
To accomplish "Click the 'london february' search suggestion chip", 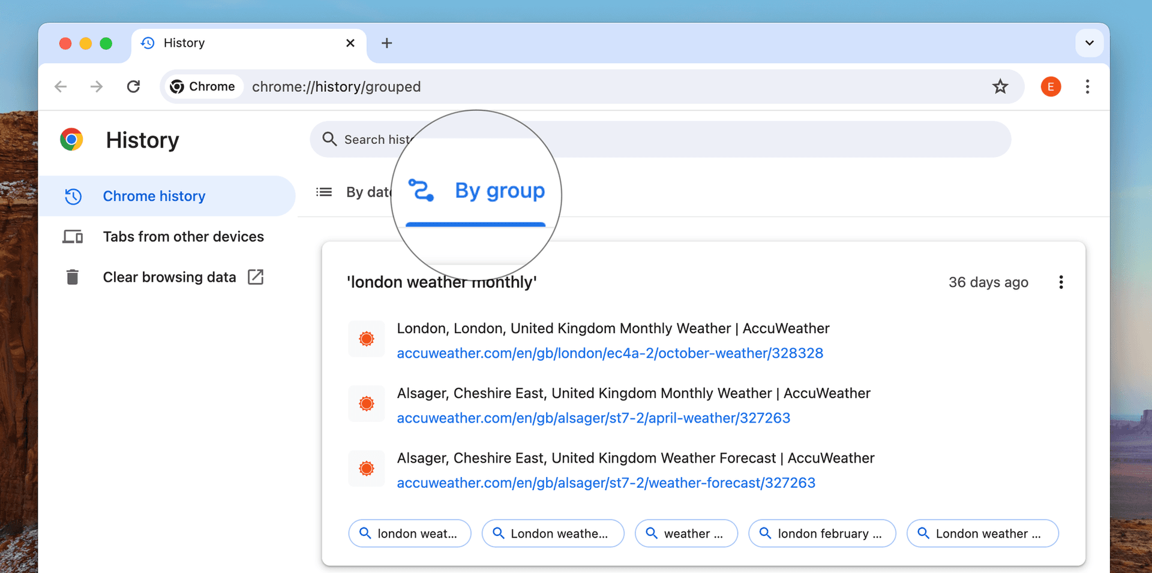I will click(822, 533).
